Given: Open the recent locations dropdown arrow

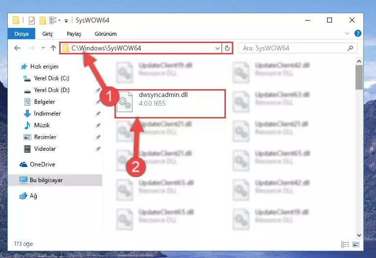Looking at the screenshot, I should [x=43, y=48].
